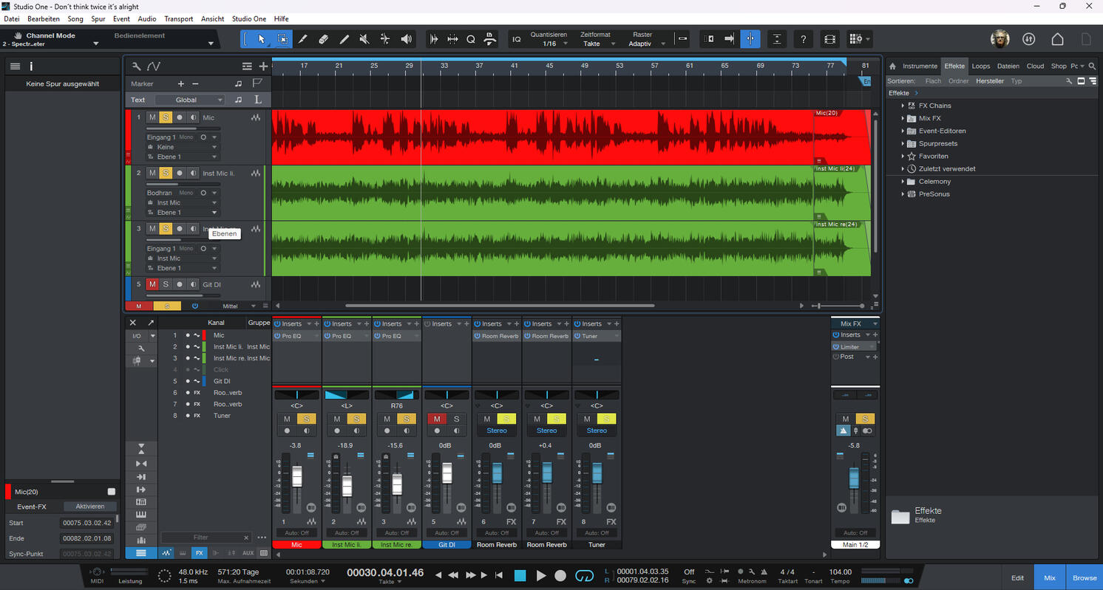Screen dimensions: 1103x590
Task: Unmute the Git DI track
Action: 152,284
